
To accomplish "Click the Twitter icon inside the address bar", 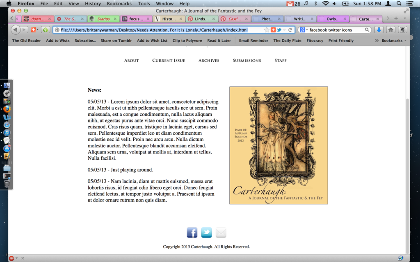I will click(279, 30).
